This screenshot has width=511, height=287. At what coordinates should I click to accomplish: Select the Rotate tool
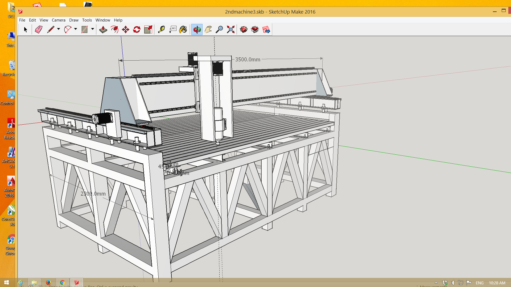(x=137, y=29)
